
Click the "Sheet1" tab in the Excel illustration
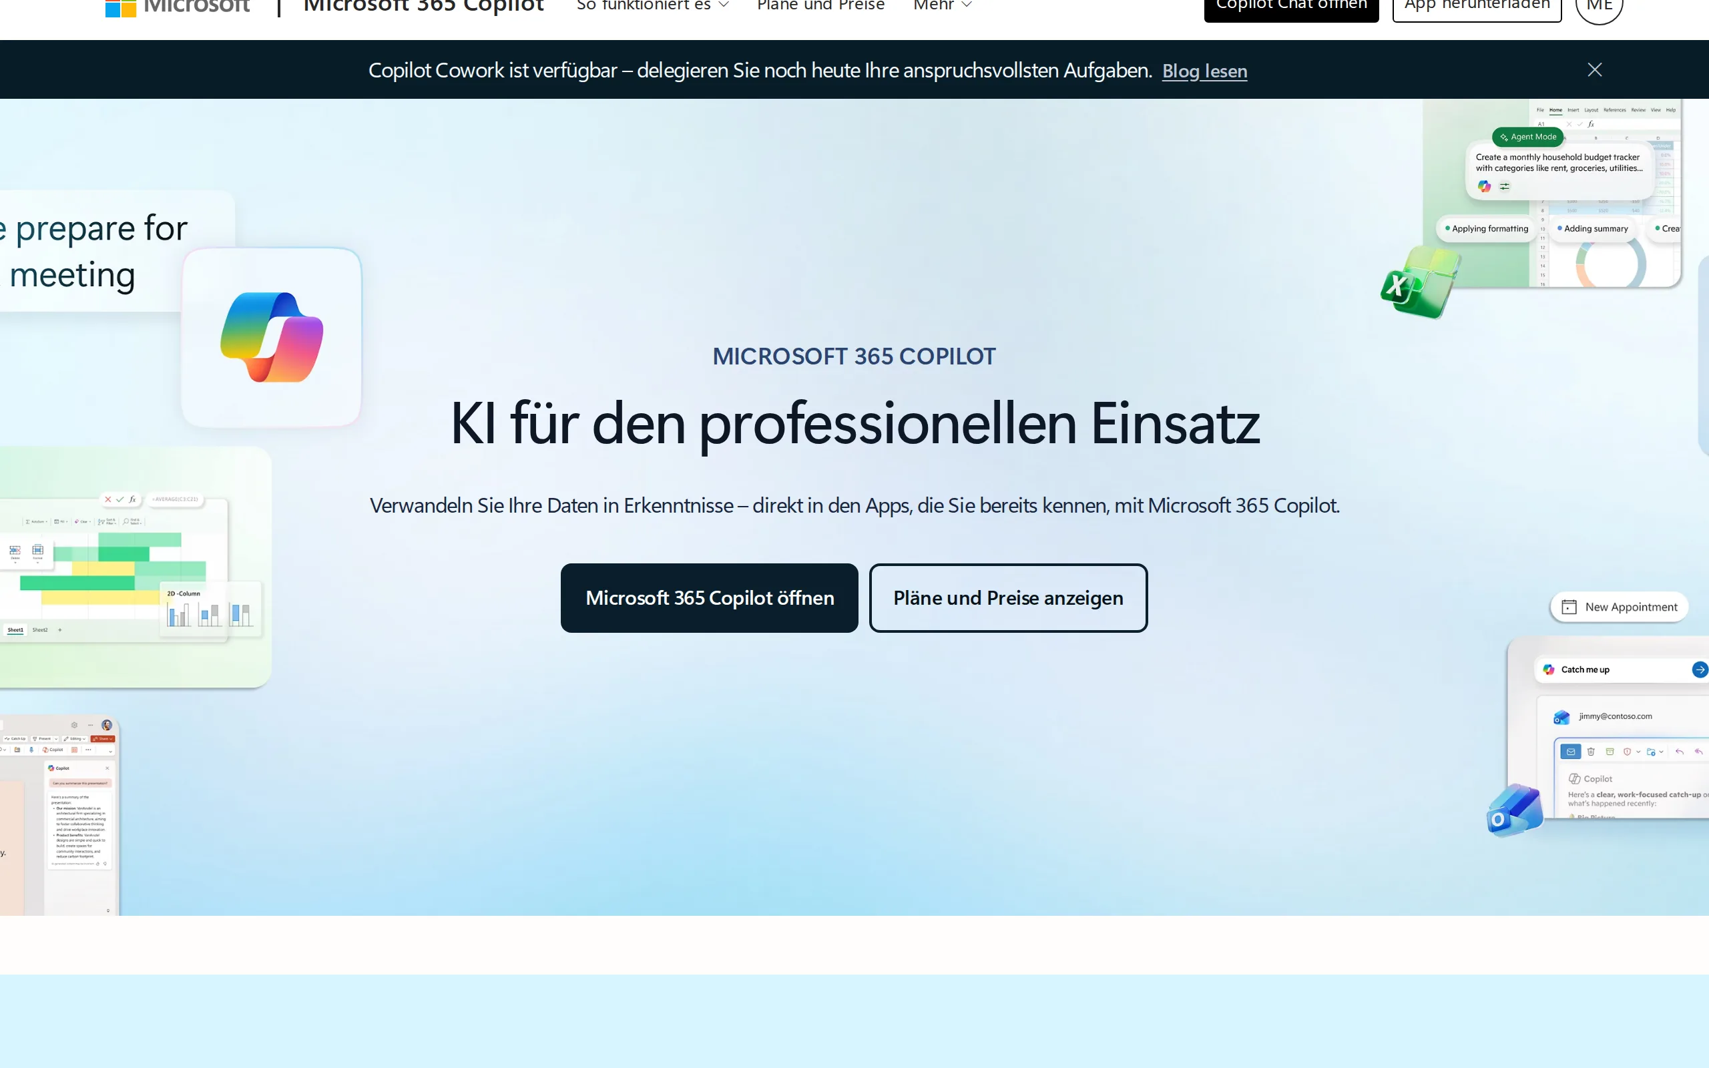click(15, 630)
